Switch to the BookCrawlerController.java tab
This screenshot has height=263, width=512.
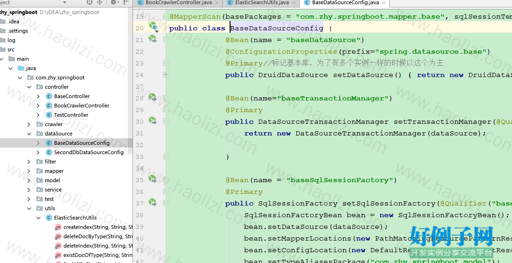tap(178, 3)
